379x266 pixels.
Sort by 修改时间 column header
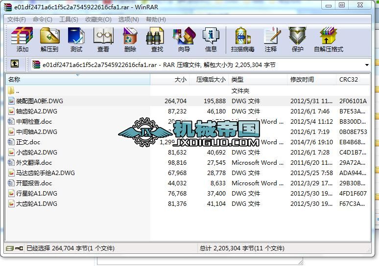pos(312,79)
